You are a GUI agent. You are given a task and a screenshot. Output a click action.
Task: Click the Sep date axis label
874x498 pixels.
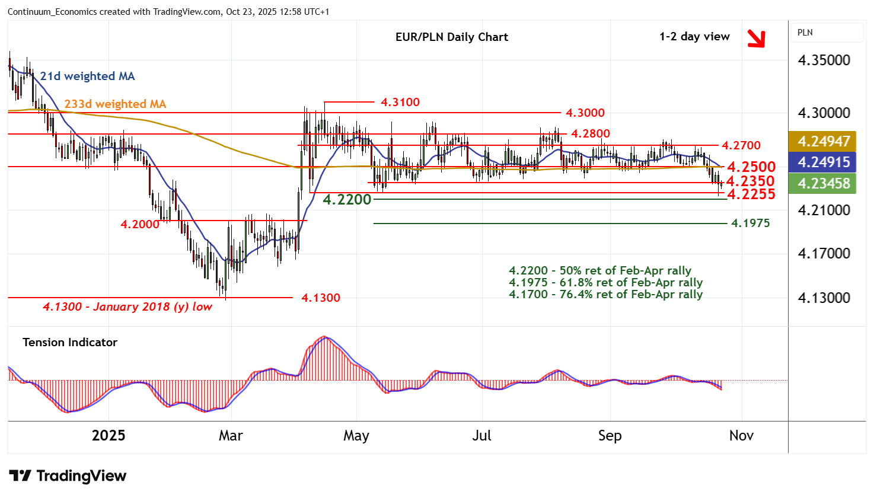click(610, 436)
